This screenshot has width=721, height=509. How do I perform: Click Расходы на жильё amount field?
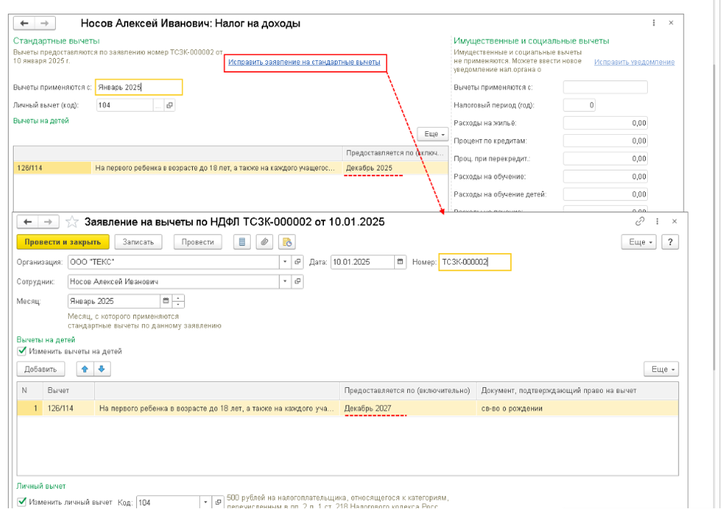605,123
